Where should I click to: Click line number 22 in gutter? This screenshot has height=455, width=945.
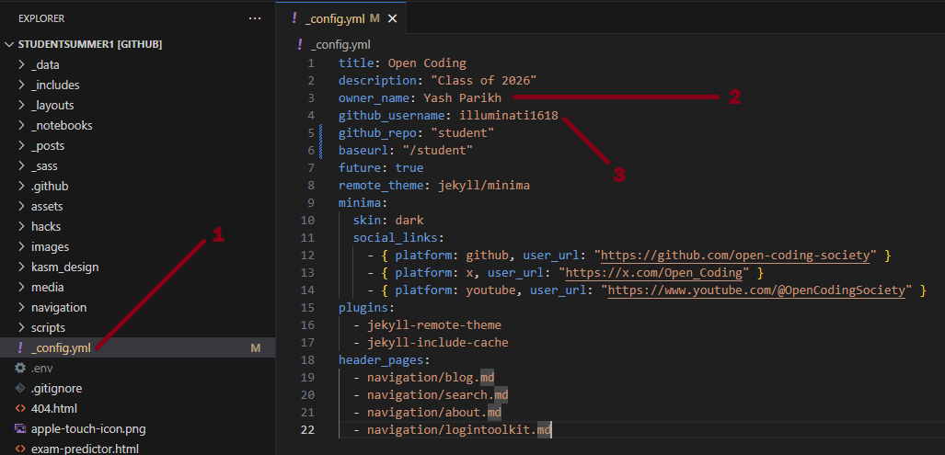click(307, 430)
